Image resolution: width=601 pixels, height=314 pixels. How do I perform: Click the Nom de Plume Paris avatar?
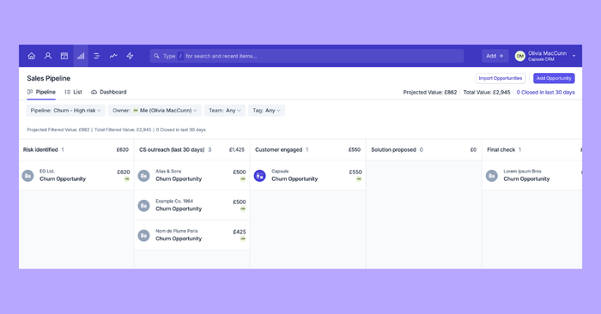(143, 235)
